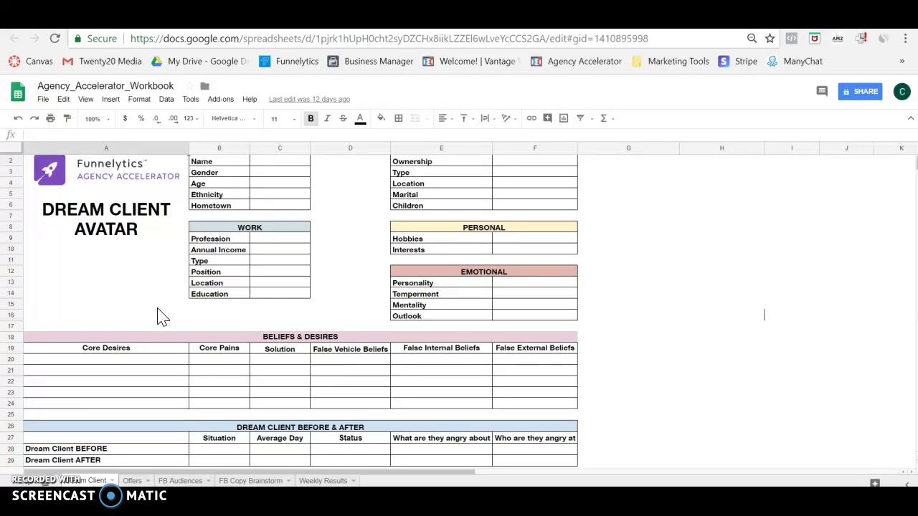
Task: Open the number format 123 dropdown
Action: 191,118
